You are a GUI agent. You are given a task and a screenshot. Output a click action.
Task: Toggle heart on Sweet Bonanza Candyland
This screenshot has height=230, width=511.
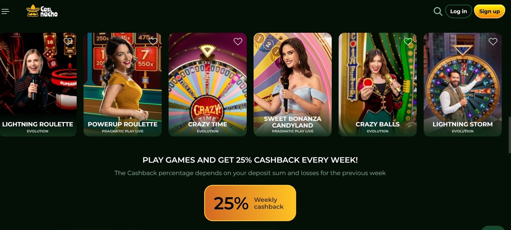coord(323,41)
